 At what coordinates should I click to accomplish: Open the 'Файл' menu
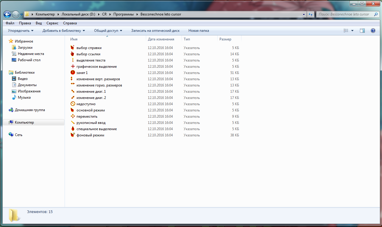tap(10, 23)
